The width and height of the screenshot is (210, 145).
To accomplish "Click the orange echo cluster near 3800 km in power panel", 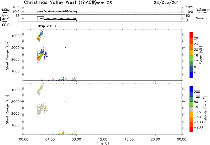I will (38, 39).
